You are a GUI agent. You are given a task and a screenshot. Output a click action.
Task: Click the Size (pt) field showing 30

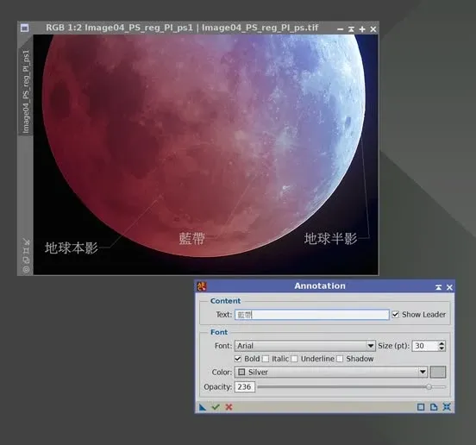pos(425,346)
